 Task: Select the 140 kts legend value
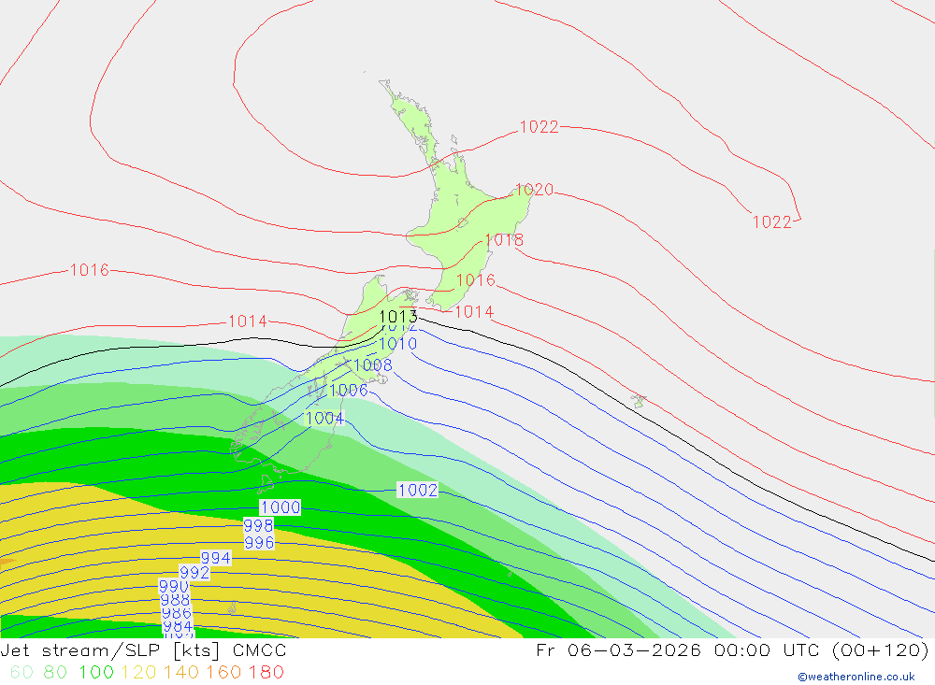coord(181,672)
